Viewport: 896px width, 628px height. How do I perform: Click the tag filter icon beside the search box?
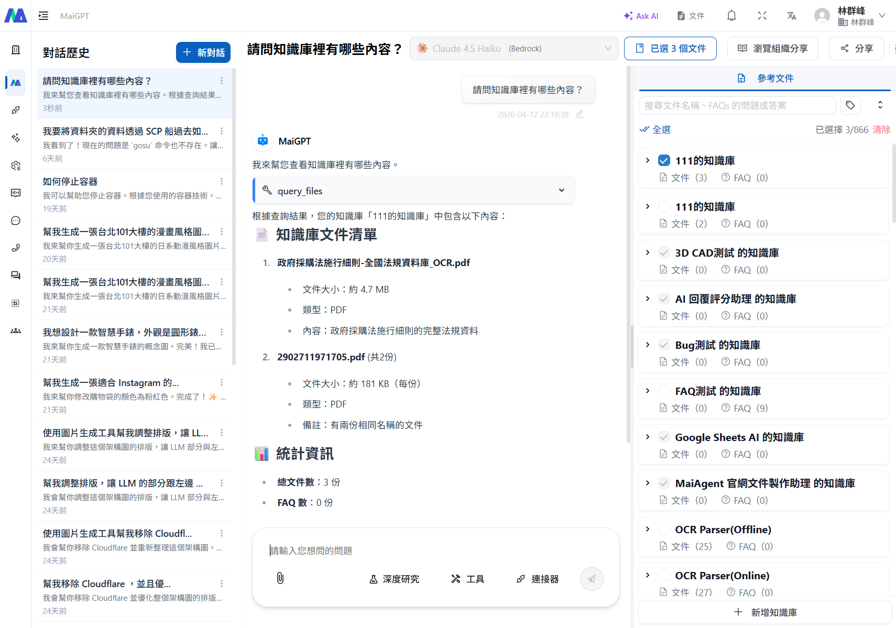click(x=850, y=105)
